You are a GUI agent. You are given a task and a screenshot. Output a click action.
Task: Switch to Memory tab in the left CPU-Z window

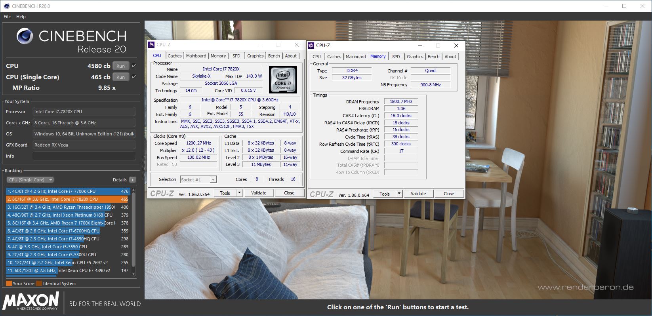point(218,56)
